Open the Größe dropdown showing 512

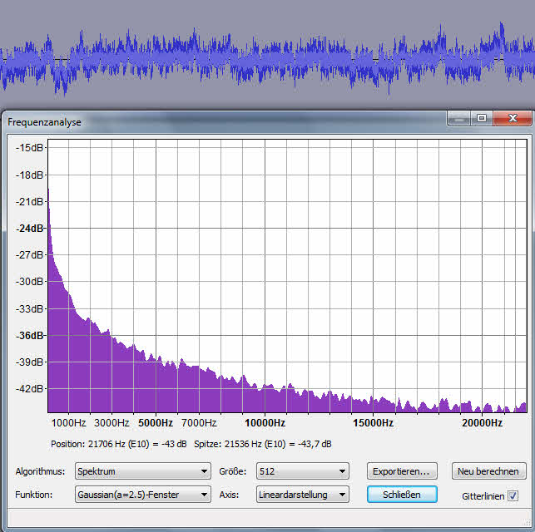[303, 471]
